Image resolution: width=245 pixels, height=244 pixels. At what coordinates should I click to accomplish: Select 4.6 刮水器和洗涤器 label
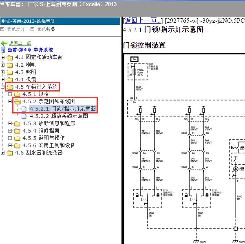(x=39, y=152)
